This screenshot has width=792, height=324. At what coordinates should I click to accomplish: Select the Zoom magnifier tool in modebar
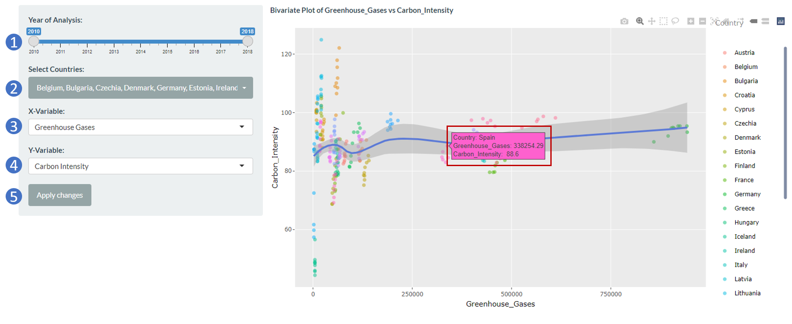640,21
